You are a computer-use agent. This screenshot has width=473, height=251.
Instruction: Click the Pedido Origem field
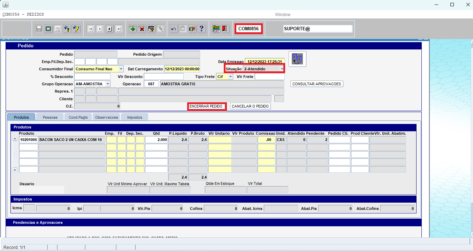182,54
